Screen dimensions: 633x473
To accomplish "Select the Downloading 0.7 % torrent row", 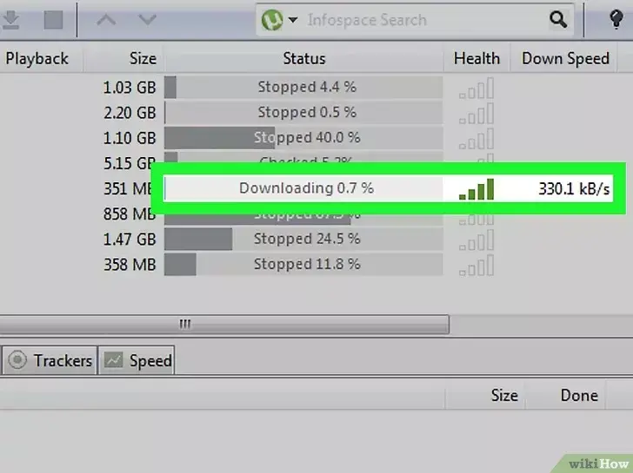I will pyautogui.click(x=389, y=188).
